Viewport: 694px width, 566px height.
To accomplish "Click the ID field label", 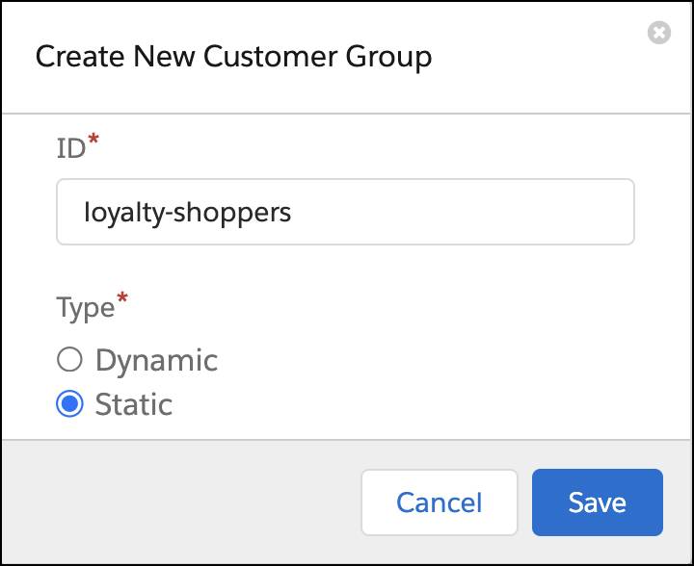I will pyautogui.click(x=70, y=148).
